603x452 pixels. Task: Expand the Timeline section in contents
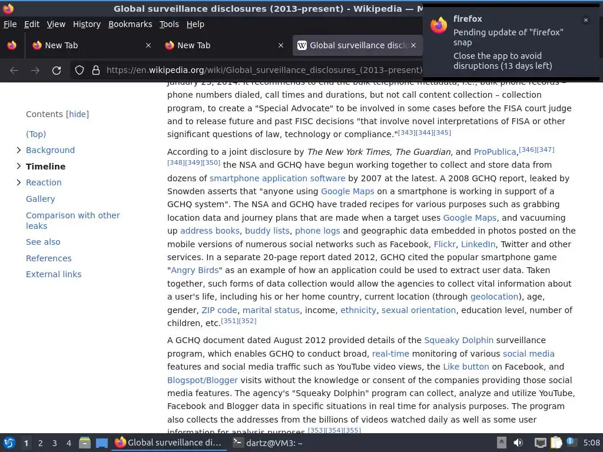[x=18, y=166]
